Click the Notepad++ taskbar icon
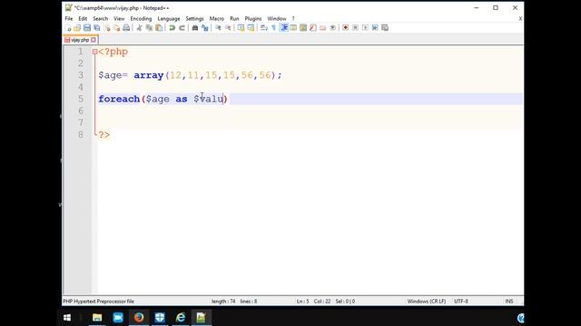This screenshot has width=581, height=326. [201, 318]
